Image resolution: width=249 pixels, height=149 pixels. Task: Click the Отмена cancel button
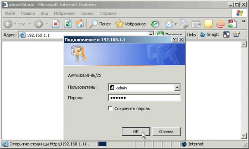click(166, 132)
